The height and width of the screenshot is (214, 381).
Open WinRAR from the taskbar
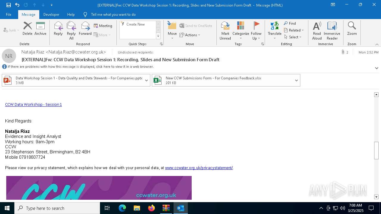[166, 208]
